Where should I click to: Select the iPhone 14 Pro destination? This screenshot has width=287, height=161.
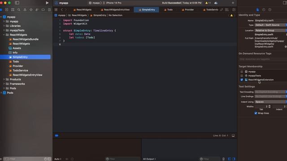click(x=112, y=3)
